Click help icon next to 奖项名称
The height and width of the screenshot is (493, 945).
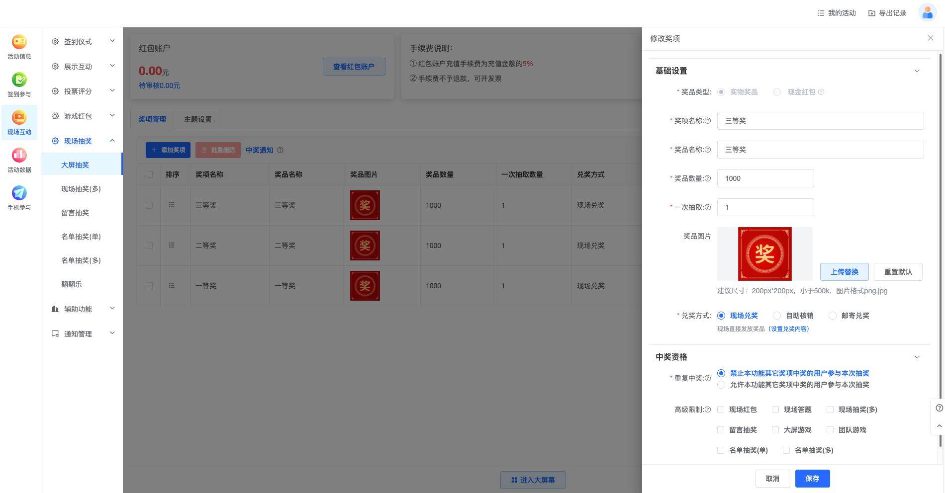pyautogui.click(x=708, y=121)
